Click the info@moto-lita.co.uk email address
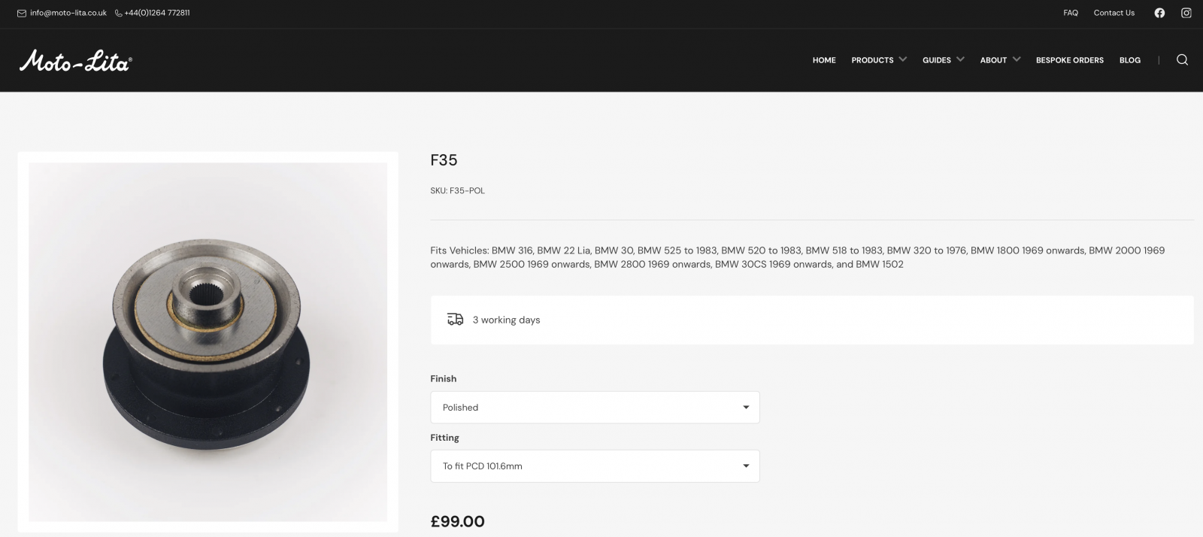 68,13
